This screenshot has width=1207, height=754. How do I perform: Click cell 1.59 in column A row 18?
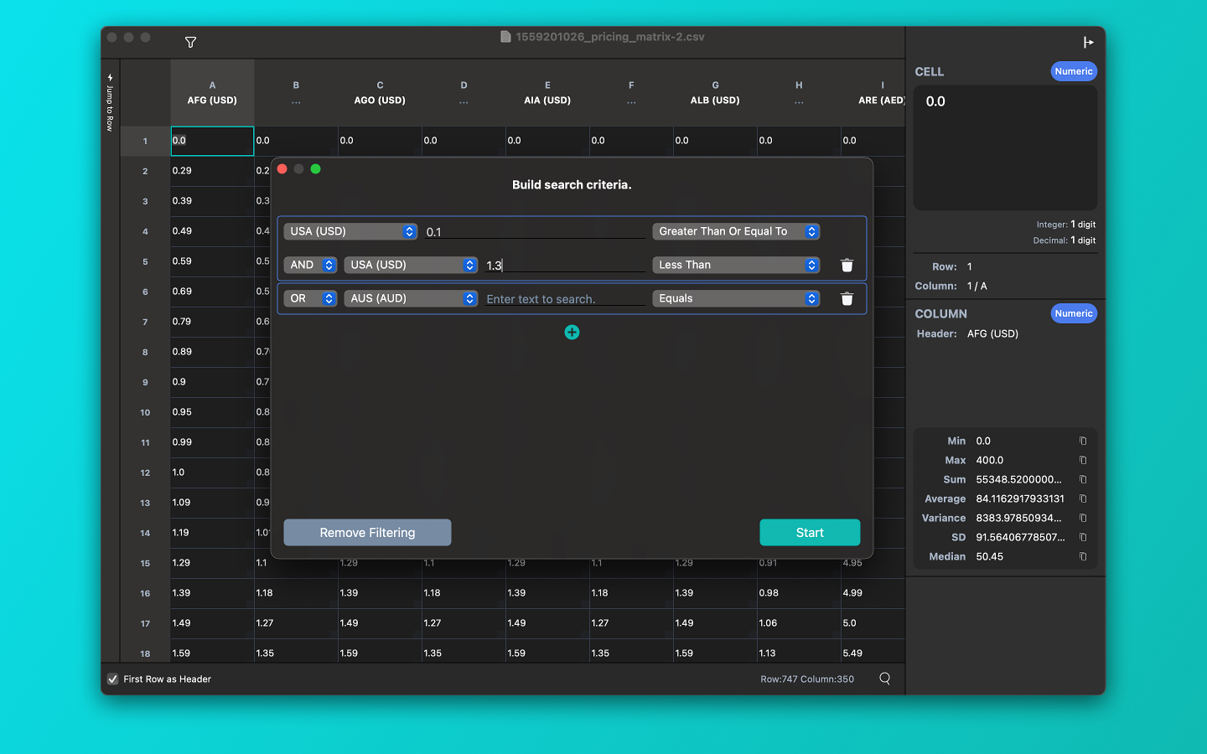point(212,653)
